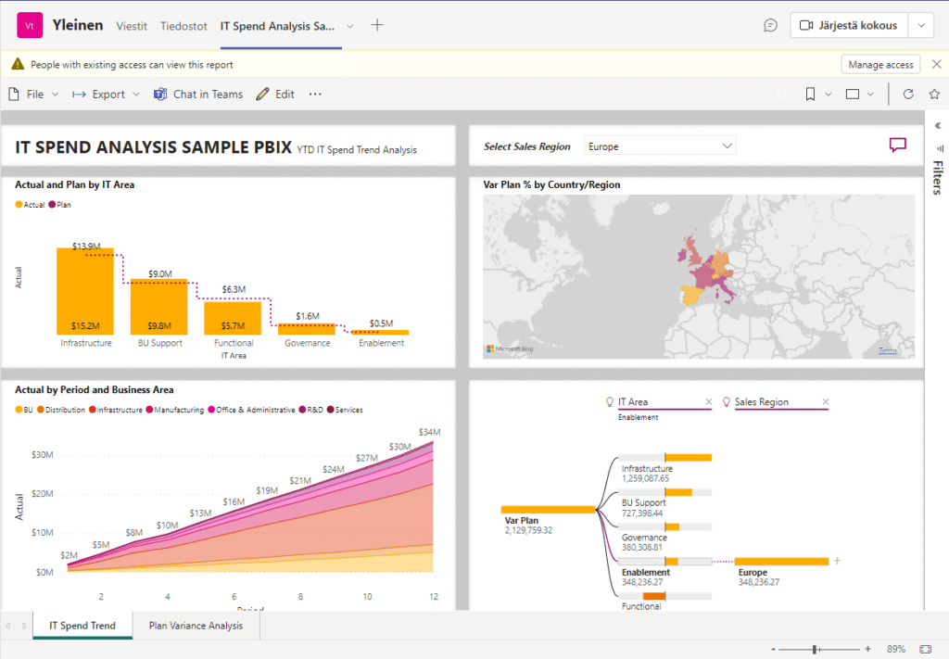Click fit to page icon in status bar
This screenshot has width=949, height=659.
point(926,649)
